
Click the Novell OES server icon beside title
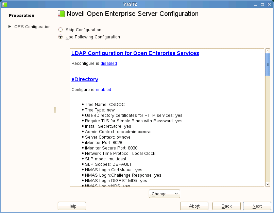pyautogui.click(x=61, y=14)
